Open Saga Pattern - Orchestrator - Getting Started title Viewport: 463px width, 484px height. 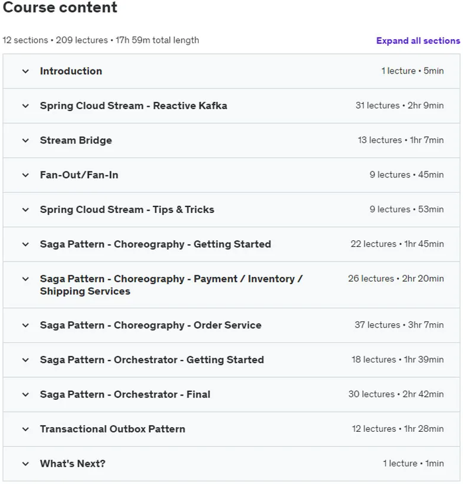click(x=152, y=359)
